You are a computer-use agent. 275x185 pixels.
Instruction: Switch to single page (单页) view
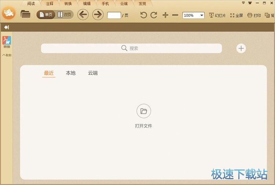point(46,15)
